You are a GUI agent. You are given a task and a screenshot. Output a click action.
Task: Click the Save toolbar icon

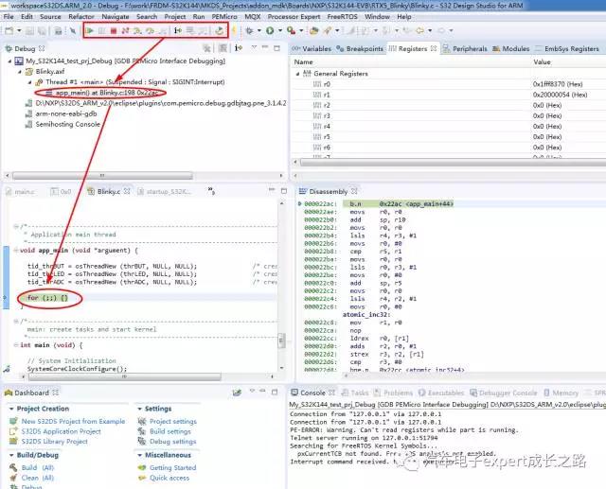[x=29, y=30]
